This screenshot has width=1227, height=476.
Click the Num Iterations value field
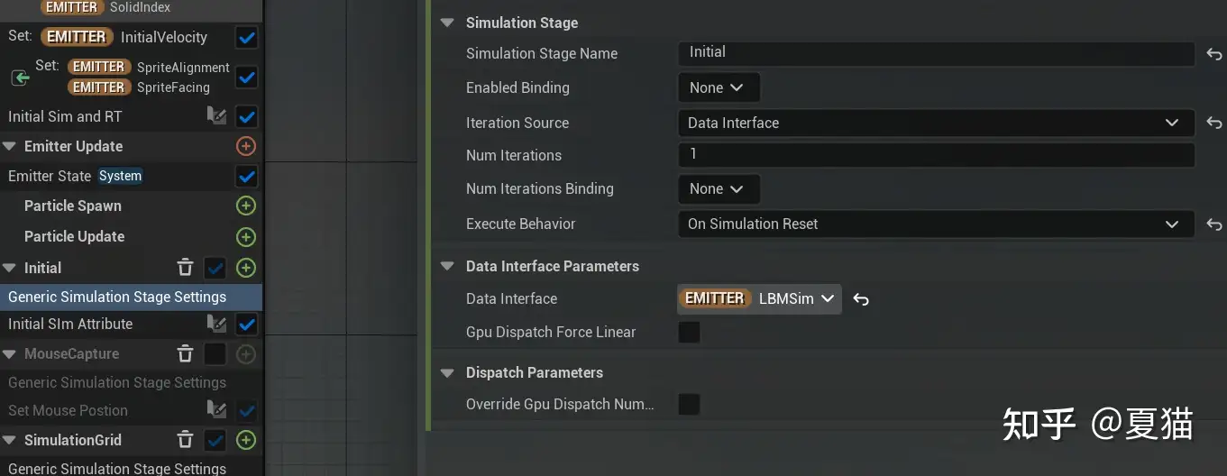coord(935,155)
